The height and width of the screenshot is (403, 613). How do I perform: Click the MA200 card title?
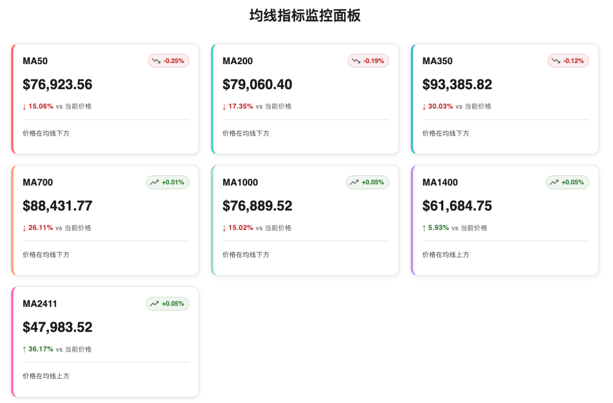[x=238, y=61]
